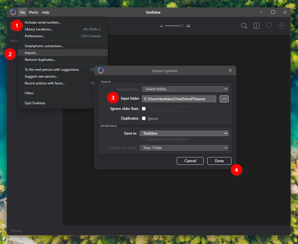Click the Ignore label beside Duplicates checkbox
This screenshot has width=298, height=244.
pos(153,118)
